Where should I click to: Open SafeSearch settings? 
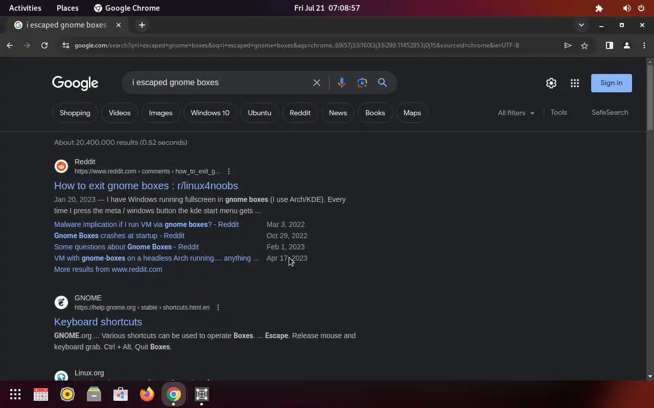[x=610, y=113]
